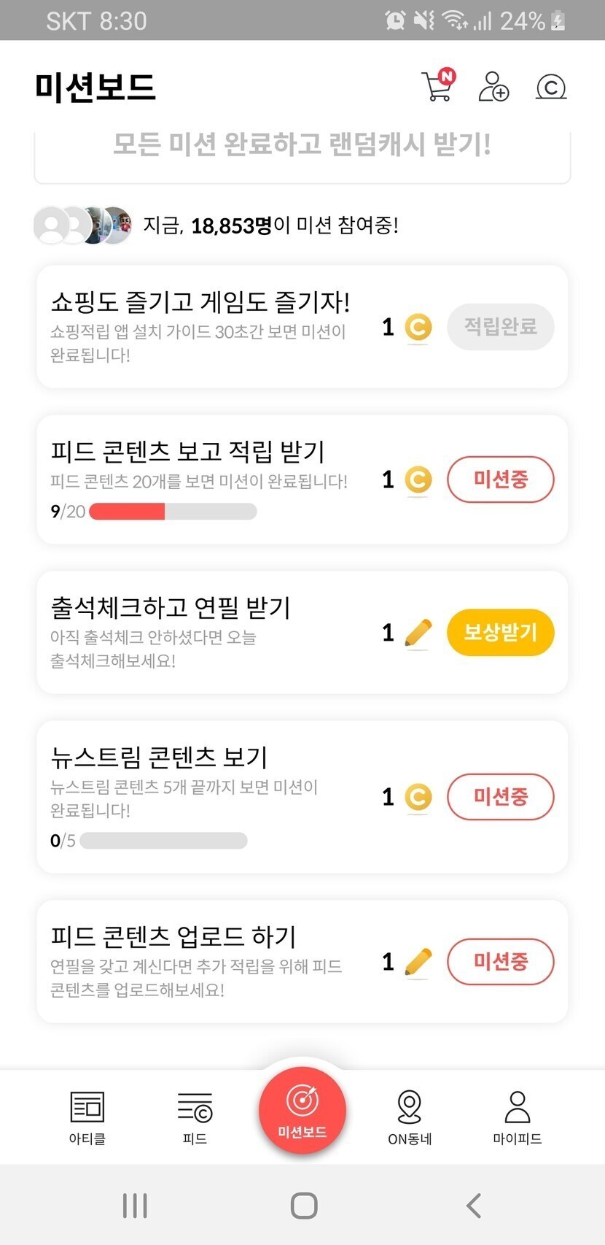
Task: Open the shopping cart icon
Action: click(x=437, y=86)
